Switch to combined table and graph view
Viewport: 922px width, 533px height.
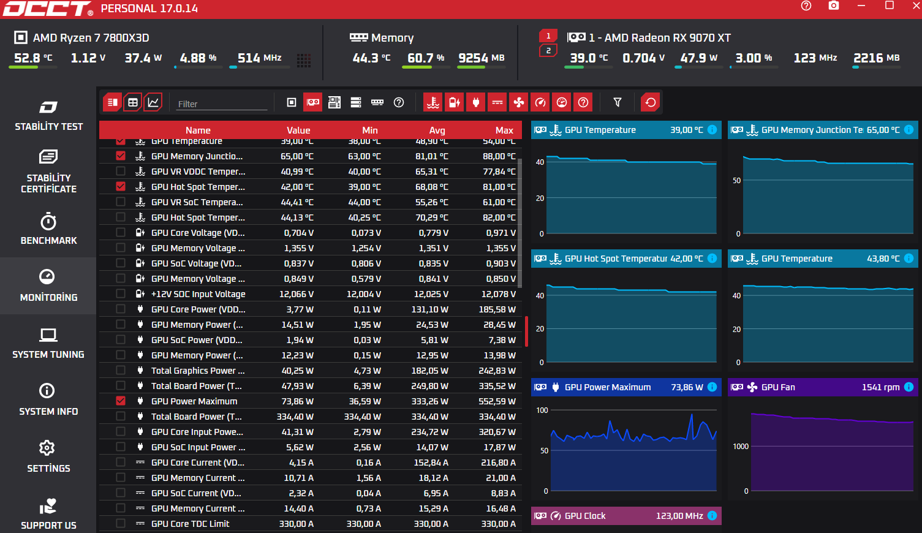[x=112, y=102]
